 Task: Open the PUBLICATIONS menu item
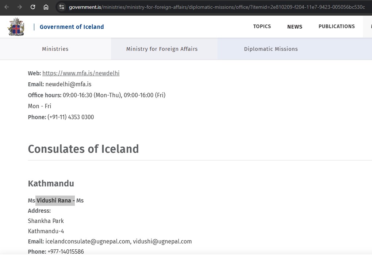pos(336,26)
